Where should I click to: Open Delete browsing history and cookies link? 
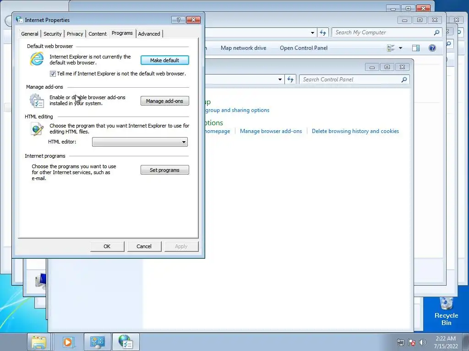[355, 131]
